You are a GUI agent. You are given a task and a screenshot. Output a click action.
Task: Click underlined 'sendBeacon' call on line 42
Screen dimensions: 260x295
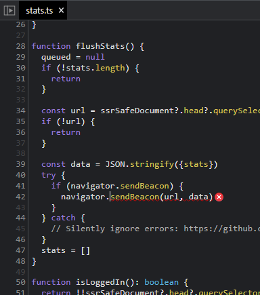tap(135, 197)
